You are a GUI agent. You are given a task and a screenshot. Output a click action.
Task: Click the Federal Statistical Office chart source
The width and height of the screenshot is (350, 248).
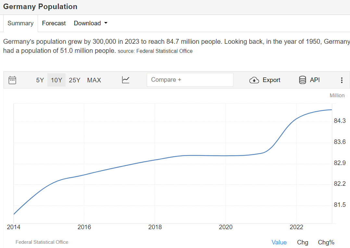coord(42,242)
